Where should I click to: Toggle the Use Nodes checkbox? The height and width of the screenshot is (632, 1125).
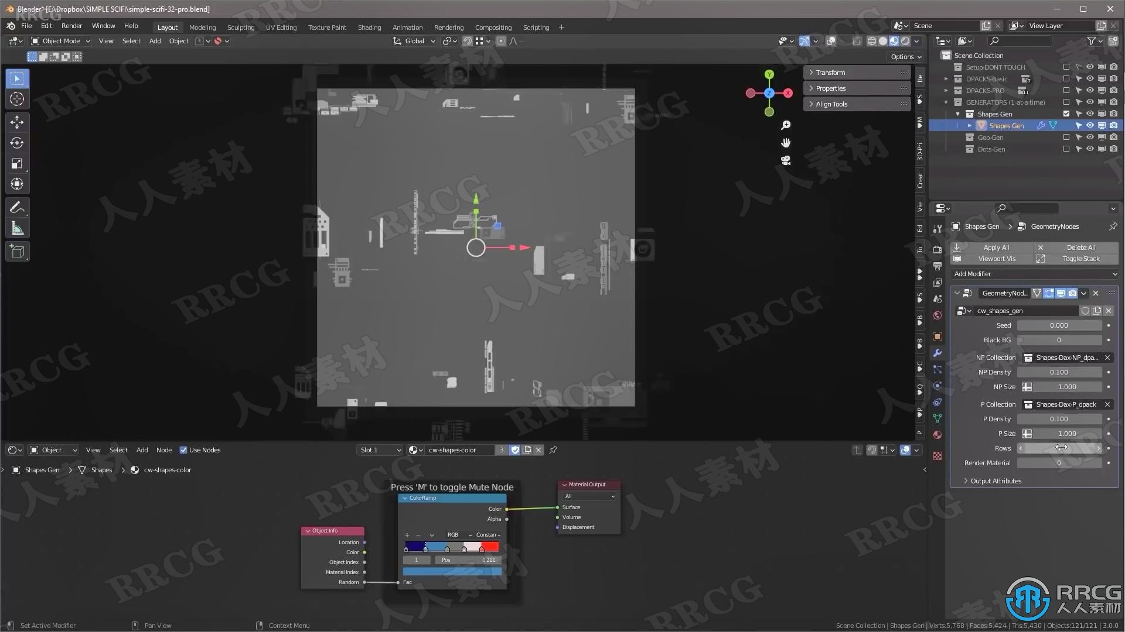click(183, 450)
